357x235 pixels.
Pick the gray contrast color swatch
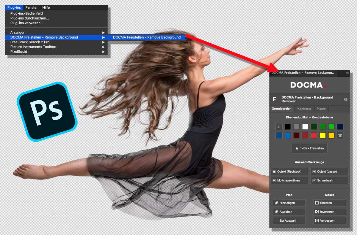[296, 127]
